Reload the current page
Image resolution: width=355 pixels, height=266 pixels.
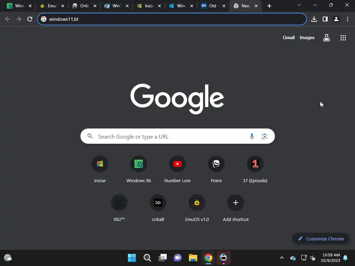point(30,19)
